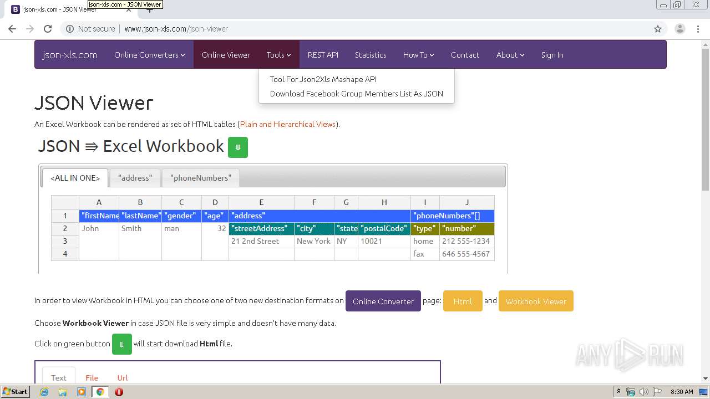Expand the How To dropdown
The image size is (710, 399).
[x=418, y=55]
